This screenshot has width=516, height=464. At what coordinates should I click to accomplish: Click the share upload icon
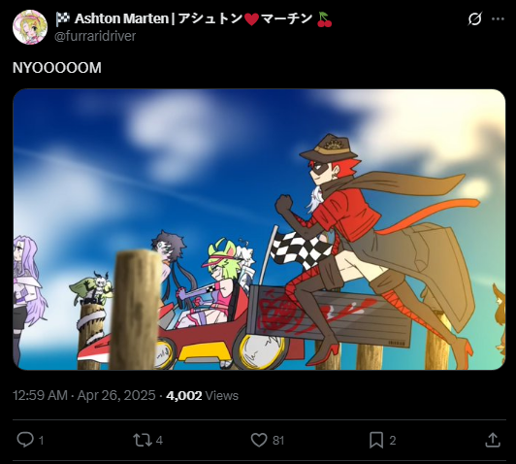pyautogui.click(x=493, y=441)
